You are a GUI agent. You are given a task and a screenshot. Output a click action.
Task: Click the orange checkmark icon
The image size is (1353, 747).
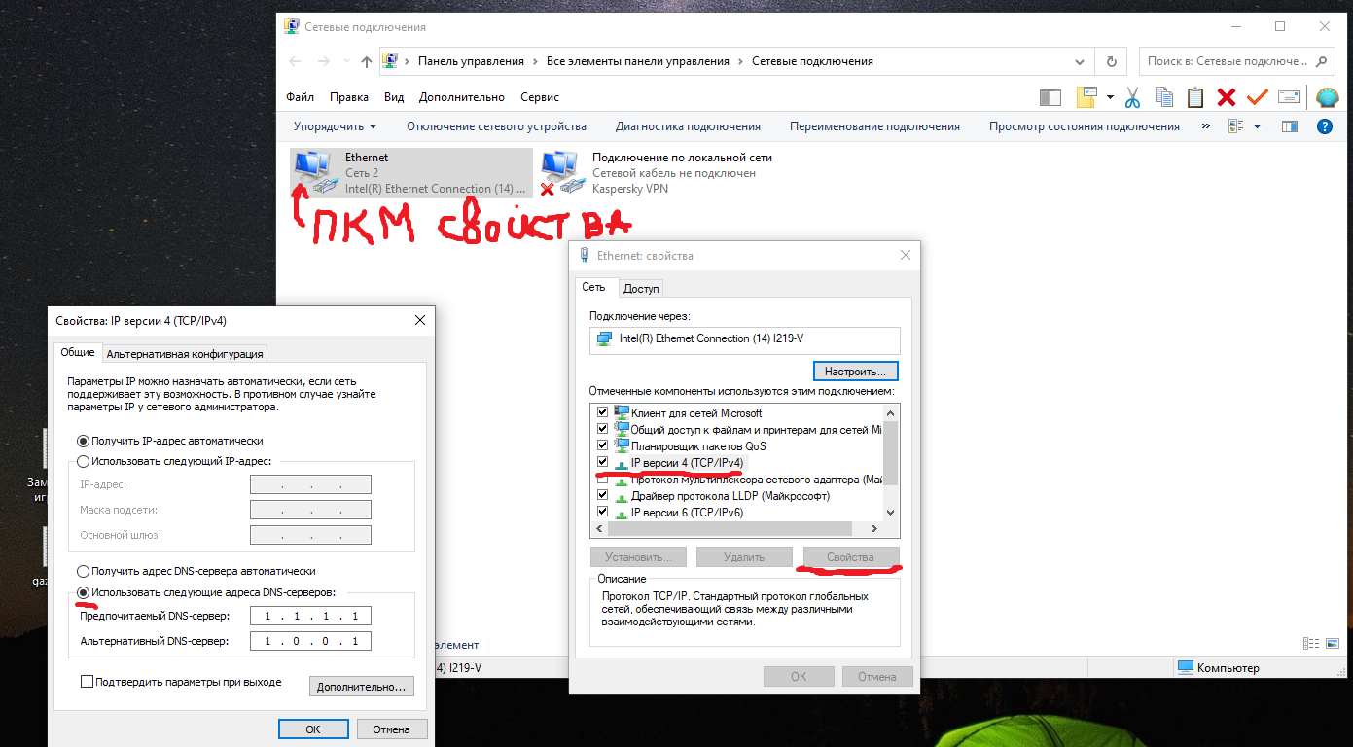(1258, 97)
